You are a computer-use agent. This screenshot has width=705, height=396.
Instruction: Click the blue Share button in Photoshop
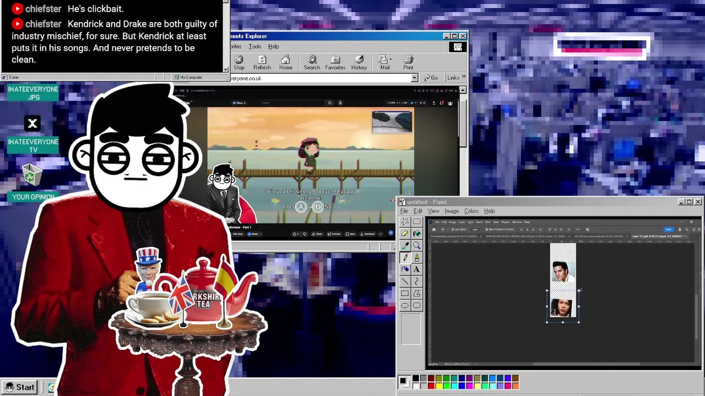pyautogui.click(x=668, y=229)
